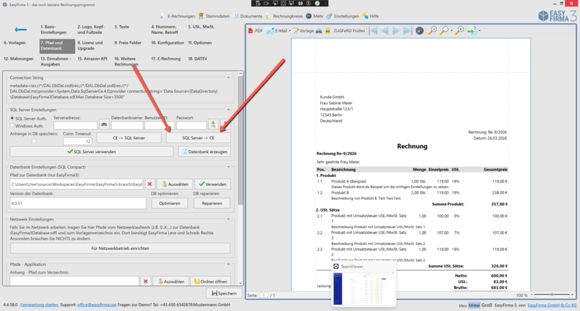
Task: Open the Hilfe menu
Action: [x=370, y=16]
